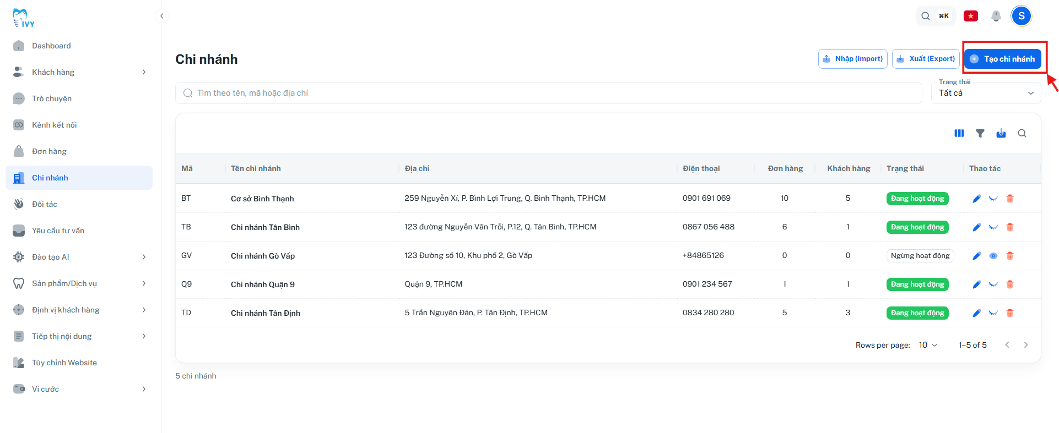Click the Ngừng hoạt động status badge
The width and height of the screenshot is (1059, 433).
click(x=920, y=256)
